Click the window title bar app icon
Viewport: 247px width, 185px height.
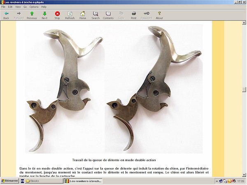point(2,2)
